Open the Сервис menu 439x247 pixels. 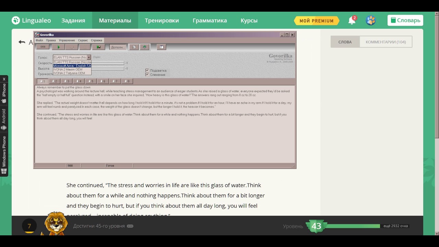click(83, 40)
